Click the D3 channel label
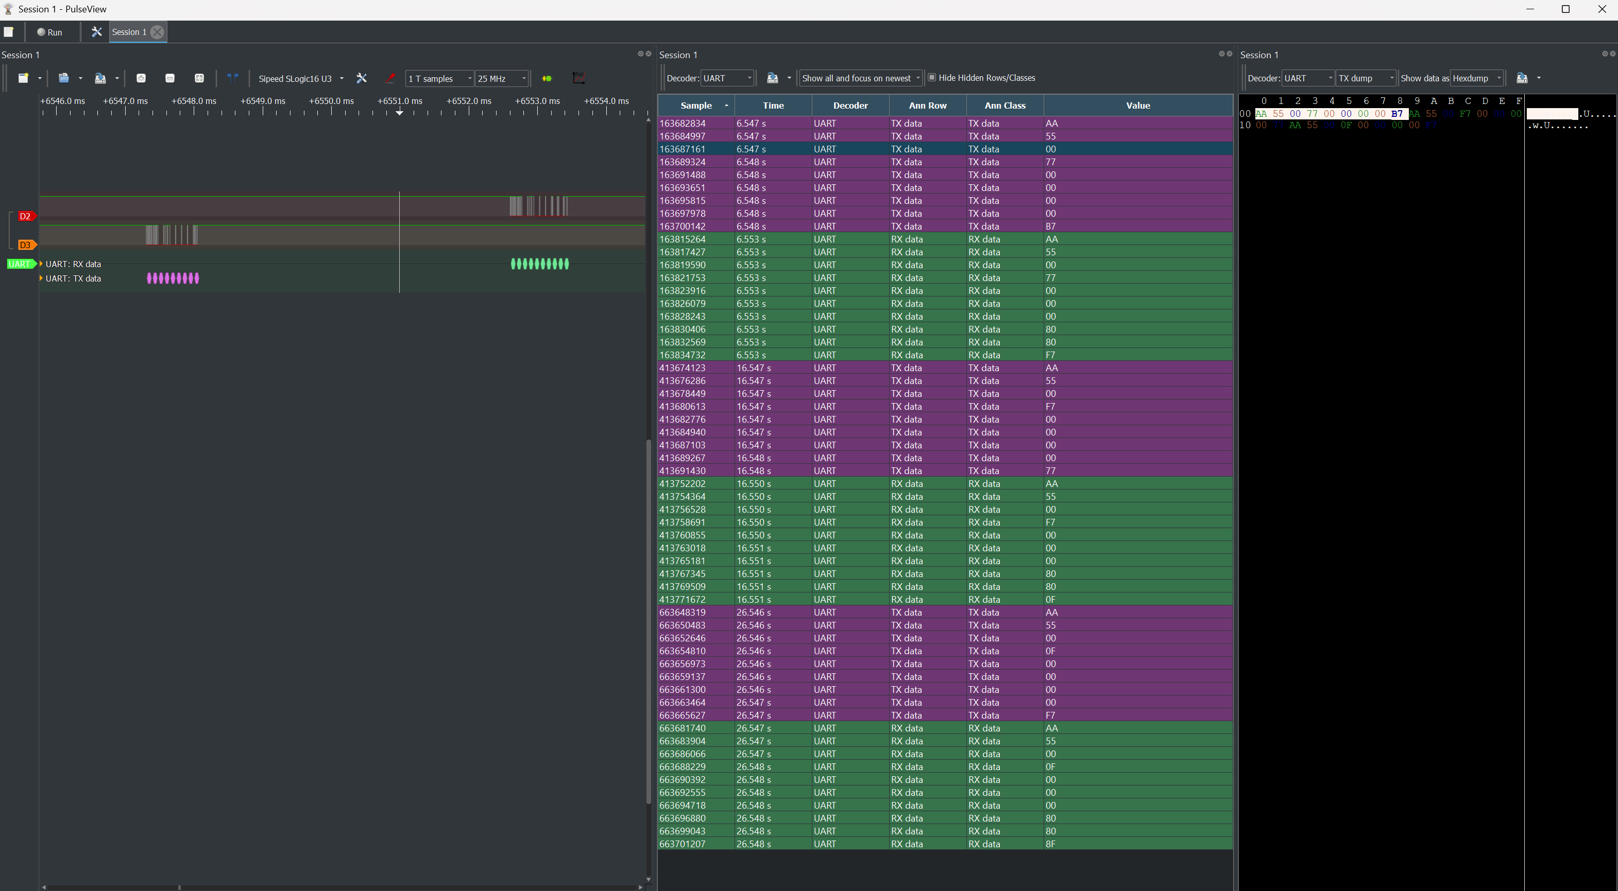The height and width of the screenshot is (891, 1618). tap(25, 244)
